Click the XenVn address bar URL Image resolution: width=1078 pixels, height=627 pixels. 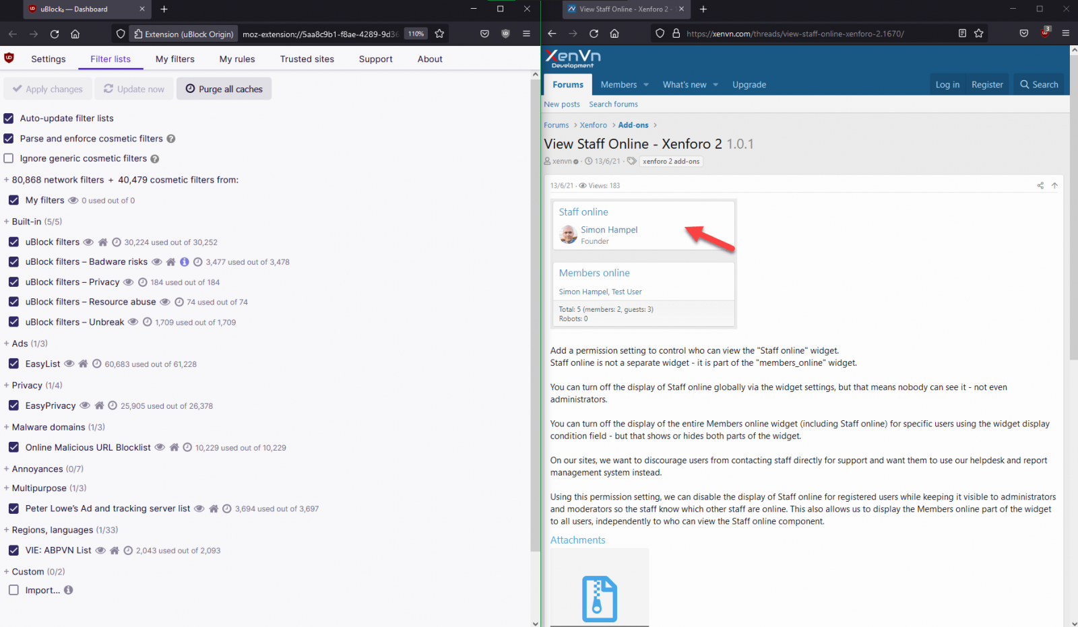[795, 34]
